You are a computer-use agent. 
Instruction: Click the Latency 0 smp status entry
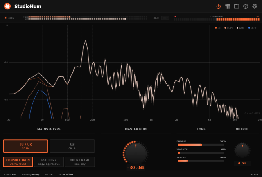31,175
